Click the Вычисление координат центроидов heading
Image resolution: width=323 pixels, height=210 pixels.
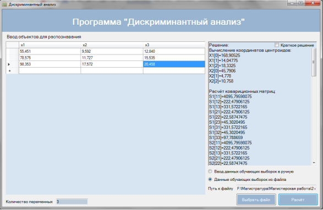pyautogui.click(x=250, y=50)
